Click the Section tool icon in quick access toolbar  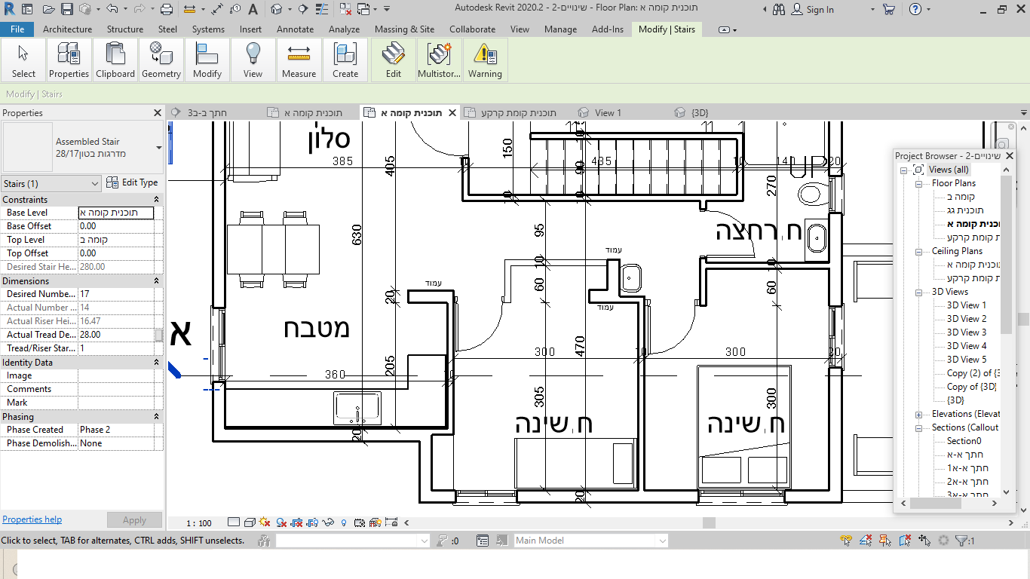[x=303, y=9]
